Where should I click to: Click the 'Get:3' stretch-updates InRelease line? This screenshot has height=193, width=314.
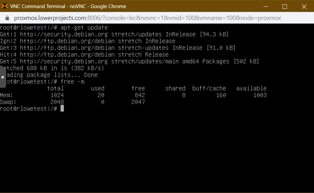pos(118,48)
